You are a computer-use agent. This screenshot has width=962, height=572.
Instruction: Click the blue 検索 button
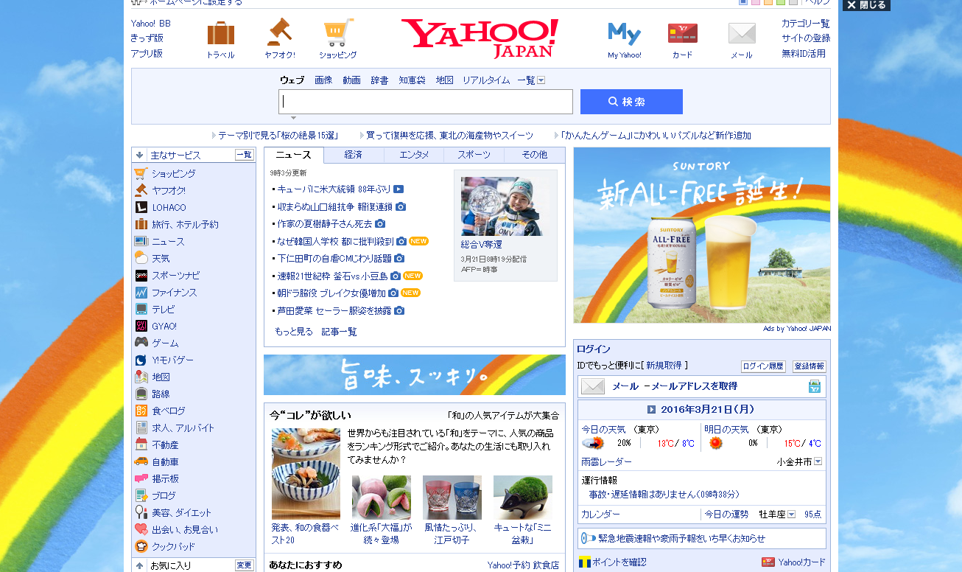(x=631, y=102)
